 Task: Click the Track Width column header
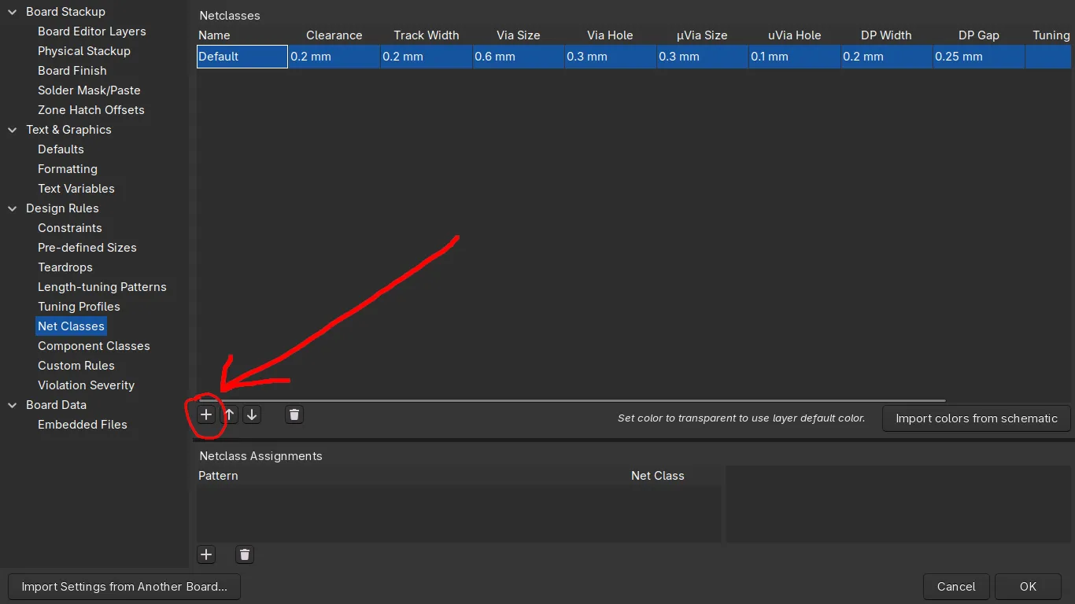pyautogui.click(x=427, y=35)
